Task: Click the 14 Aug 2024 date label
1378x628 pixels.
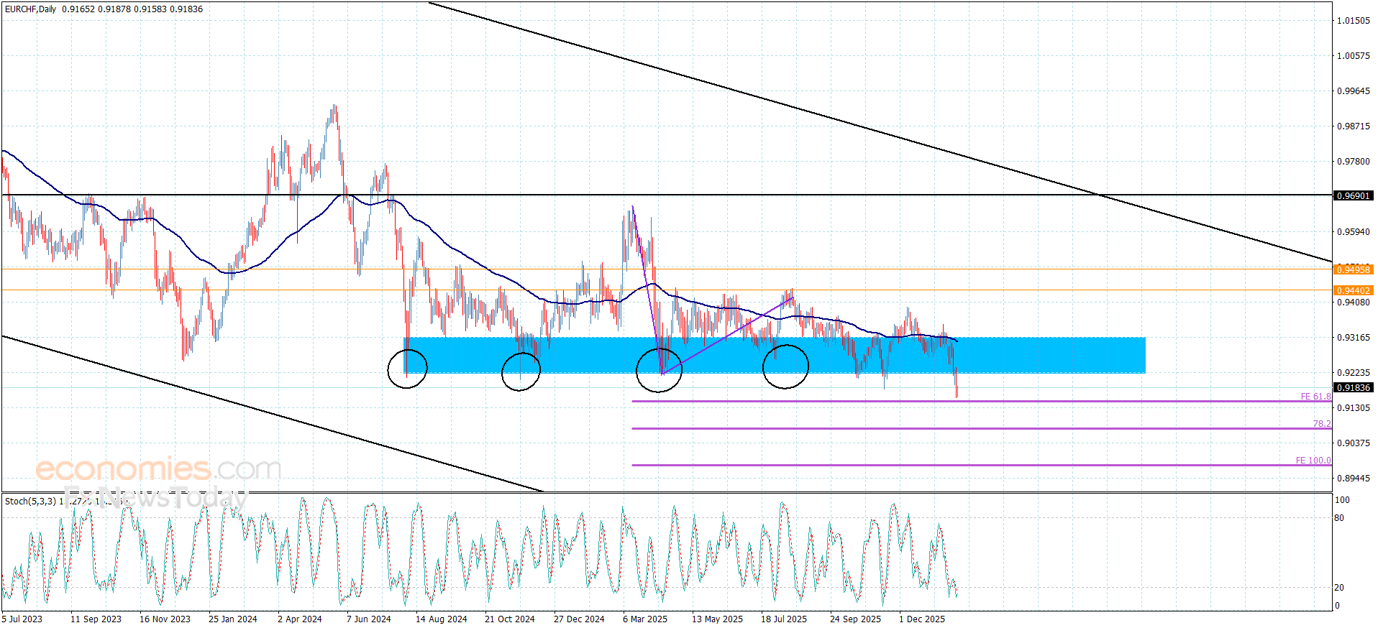Action: (x=441, y=619)
